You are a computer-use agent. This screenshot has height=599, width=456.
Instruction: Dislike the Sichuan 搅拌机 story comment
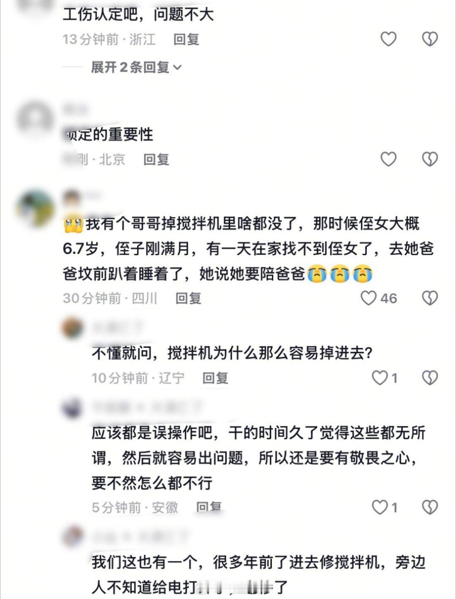(x=430, y=298)
